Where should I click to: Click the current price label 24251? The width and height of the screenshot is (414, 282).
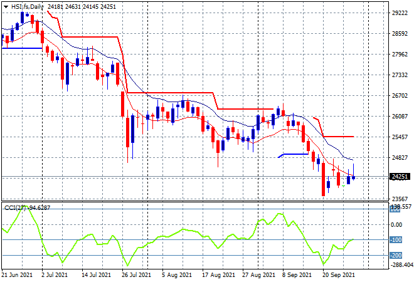point(400,177)
